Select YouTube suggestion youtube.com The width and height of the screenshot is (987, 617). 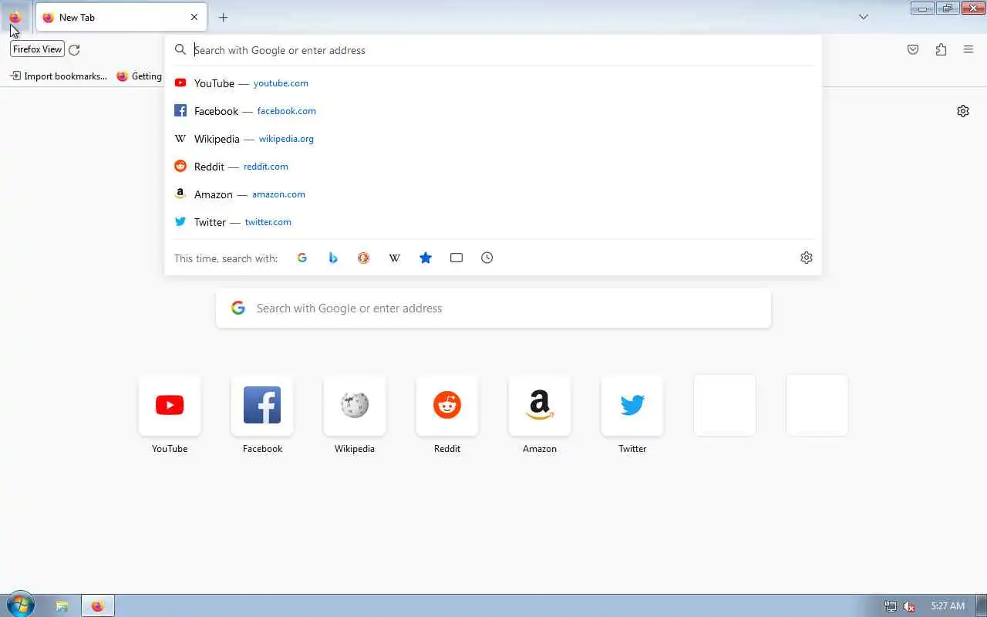pos(493,83)
